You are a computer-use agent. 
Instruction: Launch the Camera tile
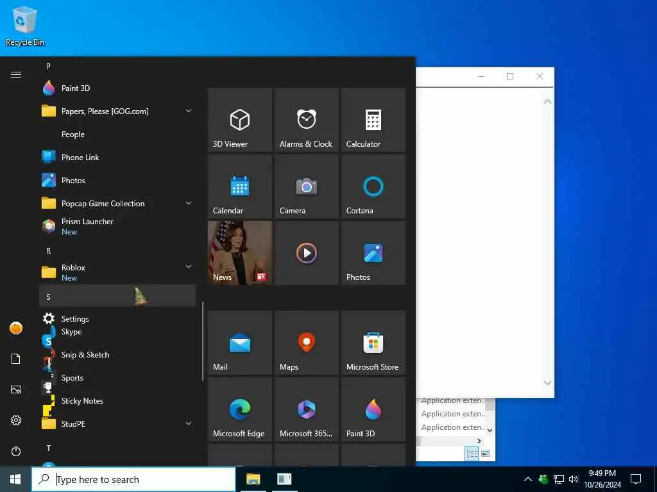[306, 186]
